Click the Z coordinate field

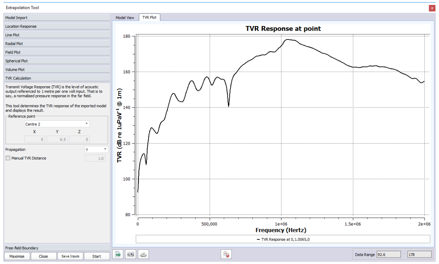pos(79,140)
